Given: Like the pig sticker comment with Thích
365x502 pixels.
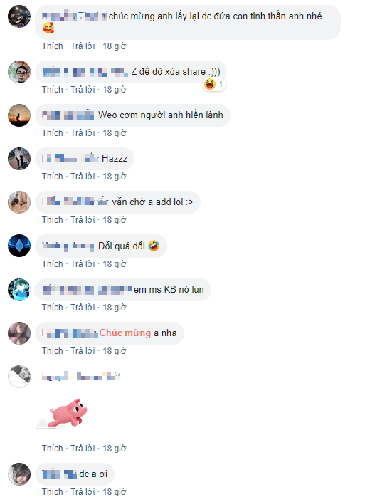Looking at the screenshot, I should tap(53, 448).
